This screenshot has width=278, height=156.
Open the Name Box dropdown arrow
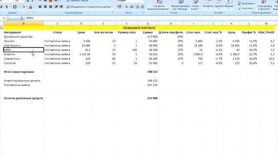(x=4, y=18)
